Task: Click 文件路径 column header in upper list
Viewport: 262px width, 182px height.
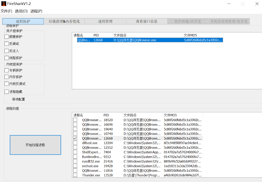Action: [147, 35]
